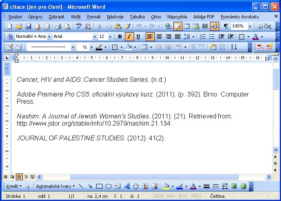Open the Arial font name dropdown
The width and height of the screenshot is (281, 201).
pos(95,37)
